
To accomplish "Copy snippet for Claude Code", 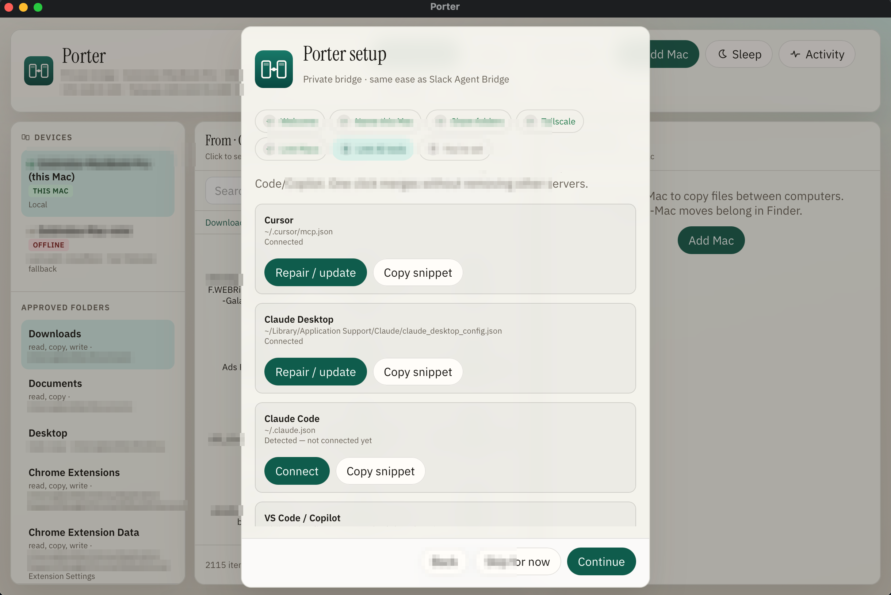I will tap(381, 471).
